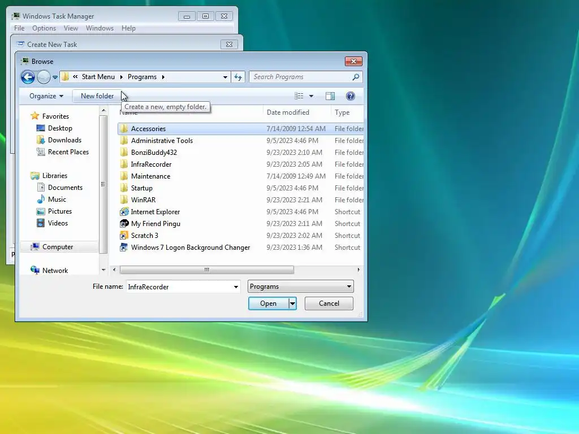
Task: Click date 9/23/2023 2:10 AM for BonziBuddy432
Action: point(294,153)
